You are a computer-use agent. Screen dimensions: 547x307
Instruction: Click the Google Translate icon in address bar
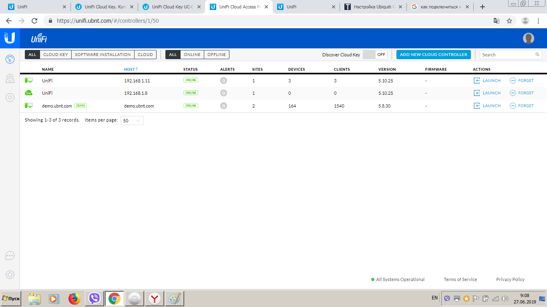point(496,21)
